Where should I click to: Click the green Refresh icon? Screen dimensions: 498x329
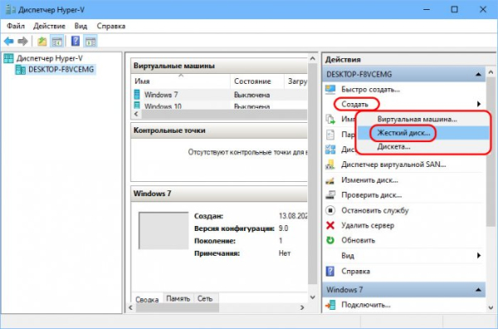pyautogui.click(x=330, y=240)
